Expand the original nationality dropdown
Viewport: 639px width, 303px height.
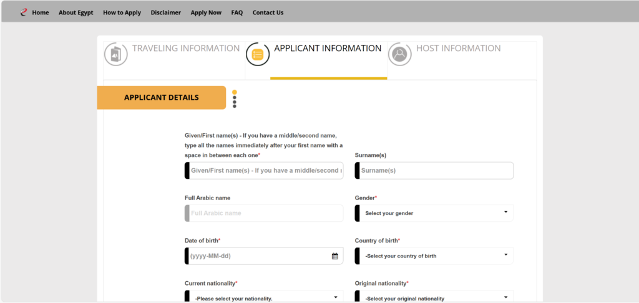click(x=434, y=298)
